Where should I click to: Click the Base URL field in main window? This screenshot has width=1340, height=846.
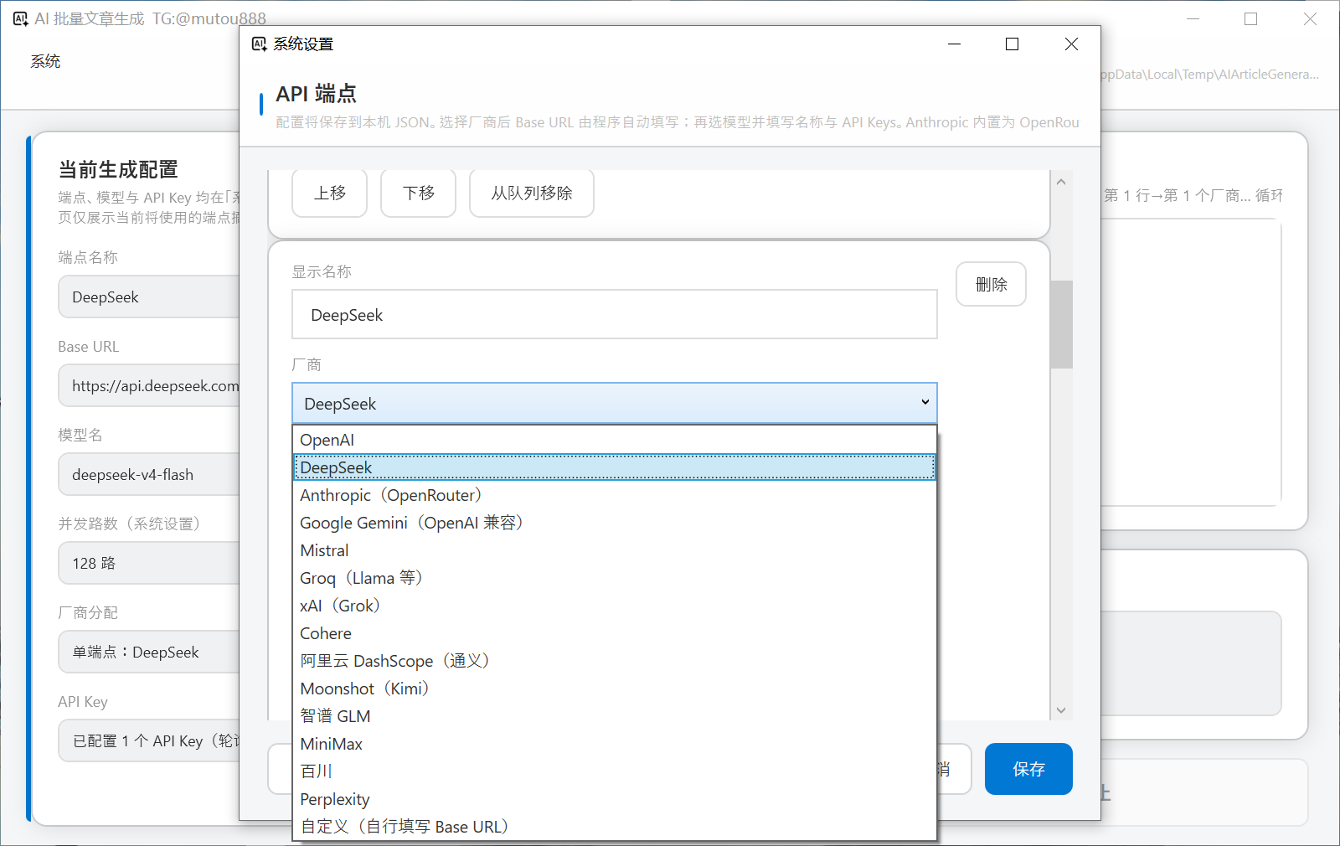(x=149, y=386)
